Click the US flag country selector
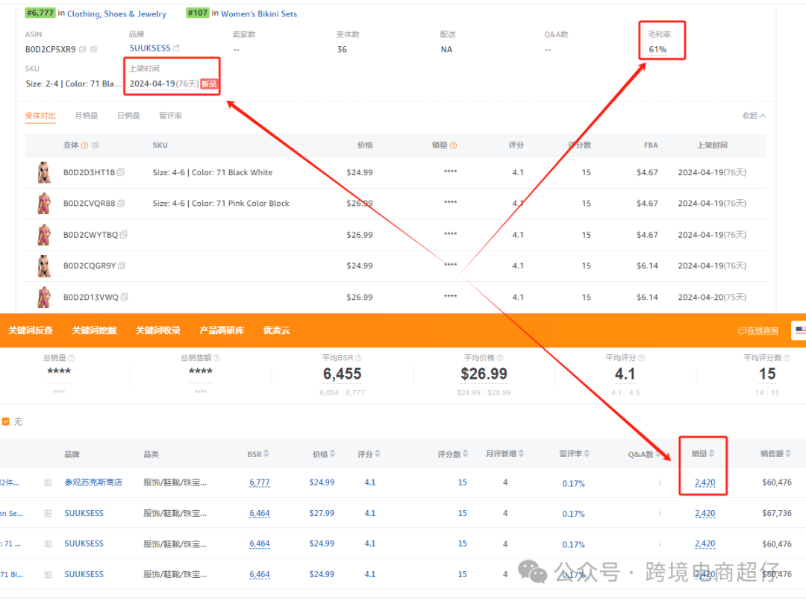 tap(800, 330)
